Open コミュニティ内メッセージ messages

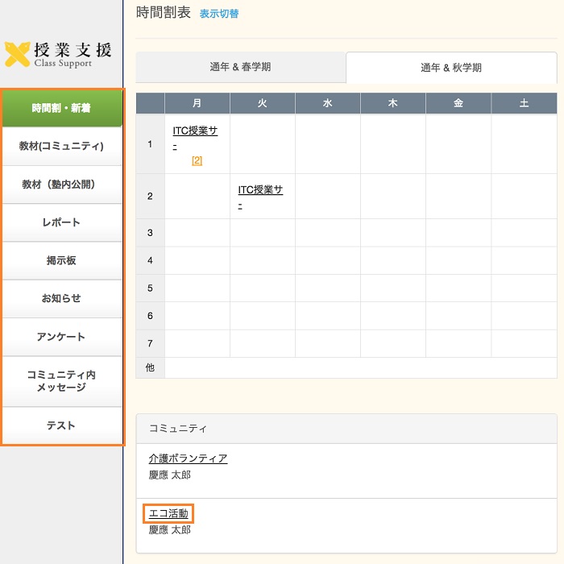click(62, 381)
